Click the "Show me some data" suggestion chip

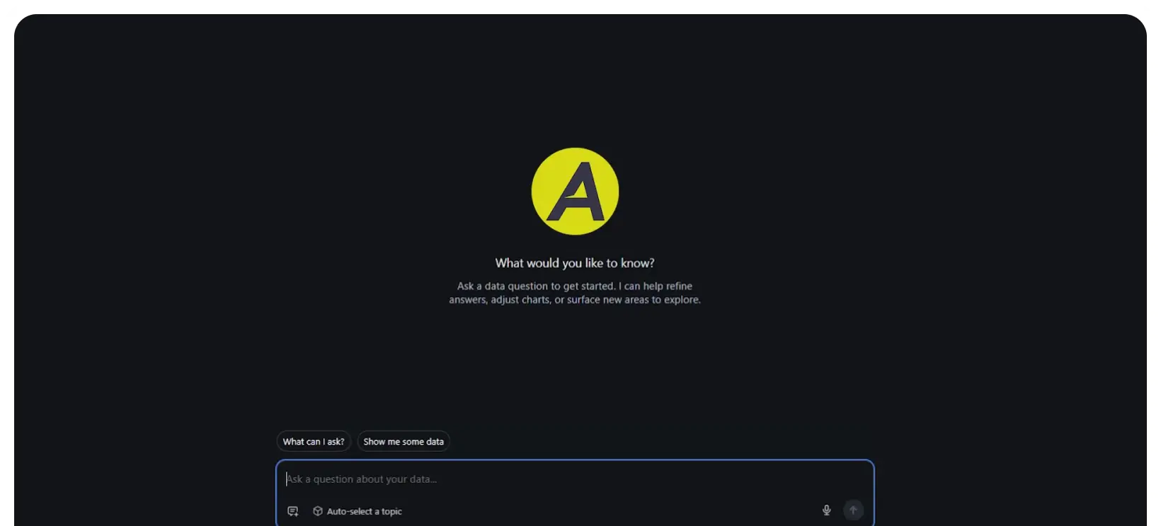pyautogui.click(x=404, y=441)
